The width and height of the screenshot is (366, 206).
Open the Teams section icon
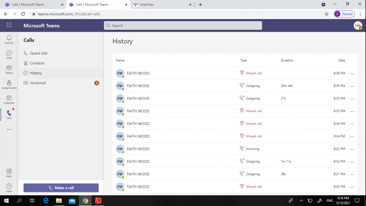[9, 70]
